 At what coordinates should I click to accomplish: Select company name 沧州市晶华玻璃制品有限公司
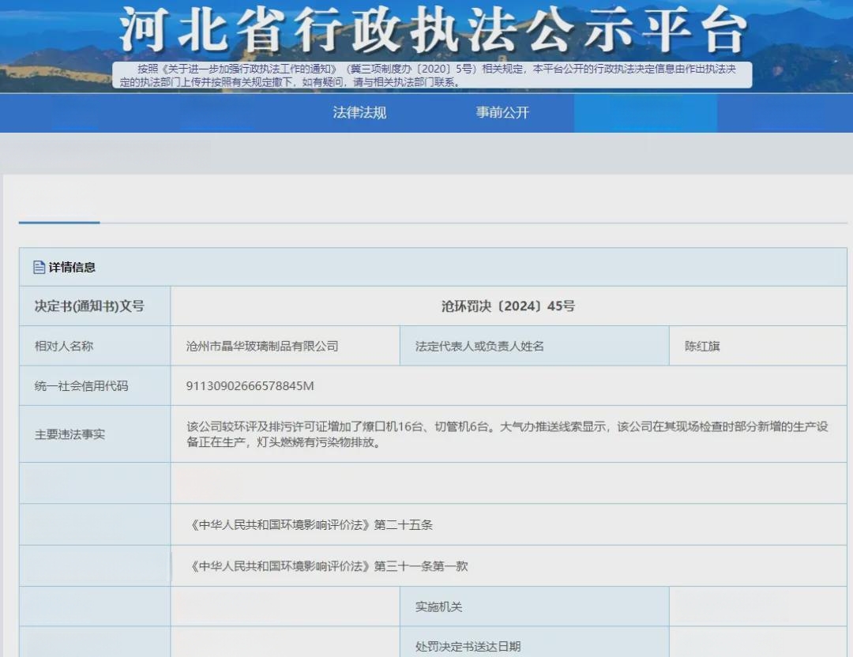point(262,346)
